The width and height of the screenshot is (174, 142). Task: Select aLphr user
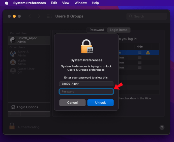point(29,62)
